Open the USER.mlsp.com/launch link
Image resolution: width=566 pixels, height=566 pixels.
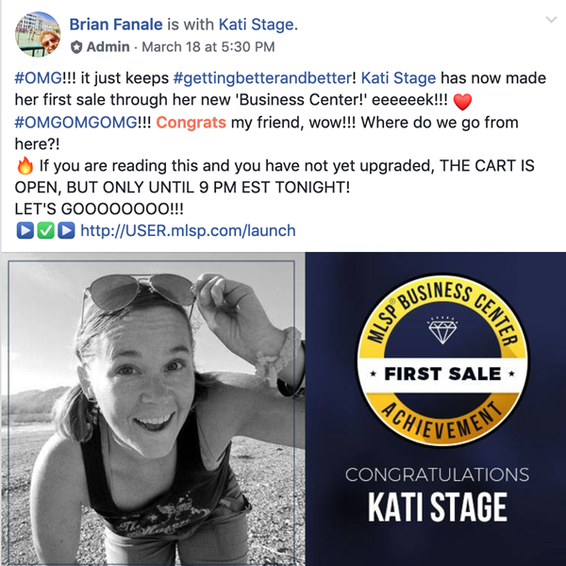coord(188,231)
